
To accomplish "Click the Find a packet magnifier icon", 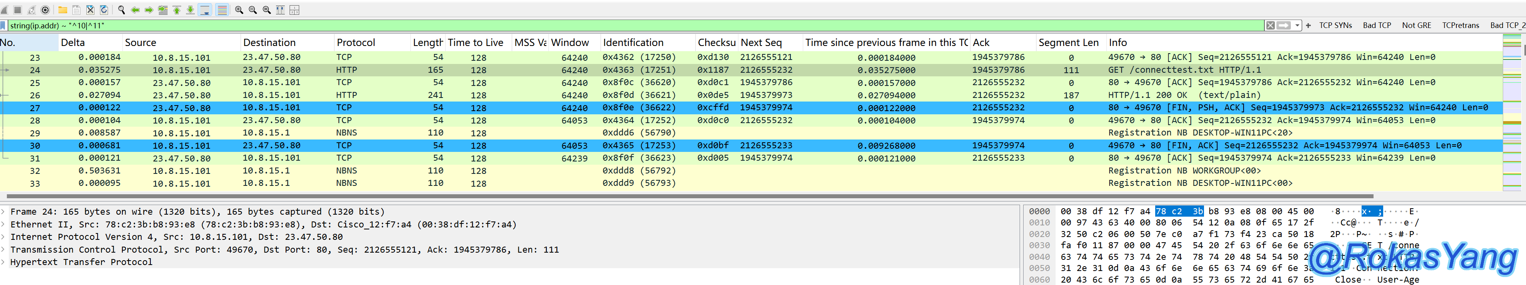I will [x=122, y=10].
